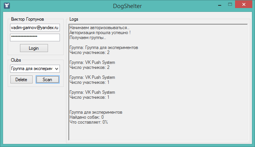Click the 'Logs' group label

pos(74,19)
